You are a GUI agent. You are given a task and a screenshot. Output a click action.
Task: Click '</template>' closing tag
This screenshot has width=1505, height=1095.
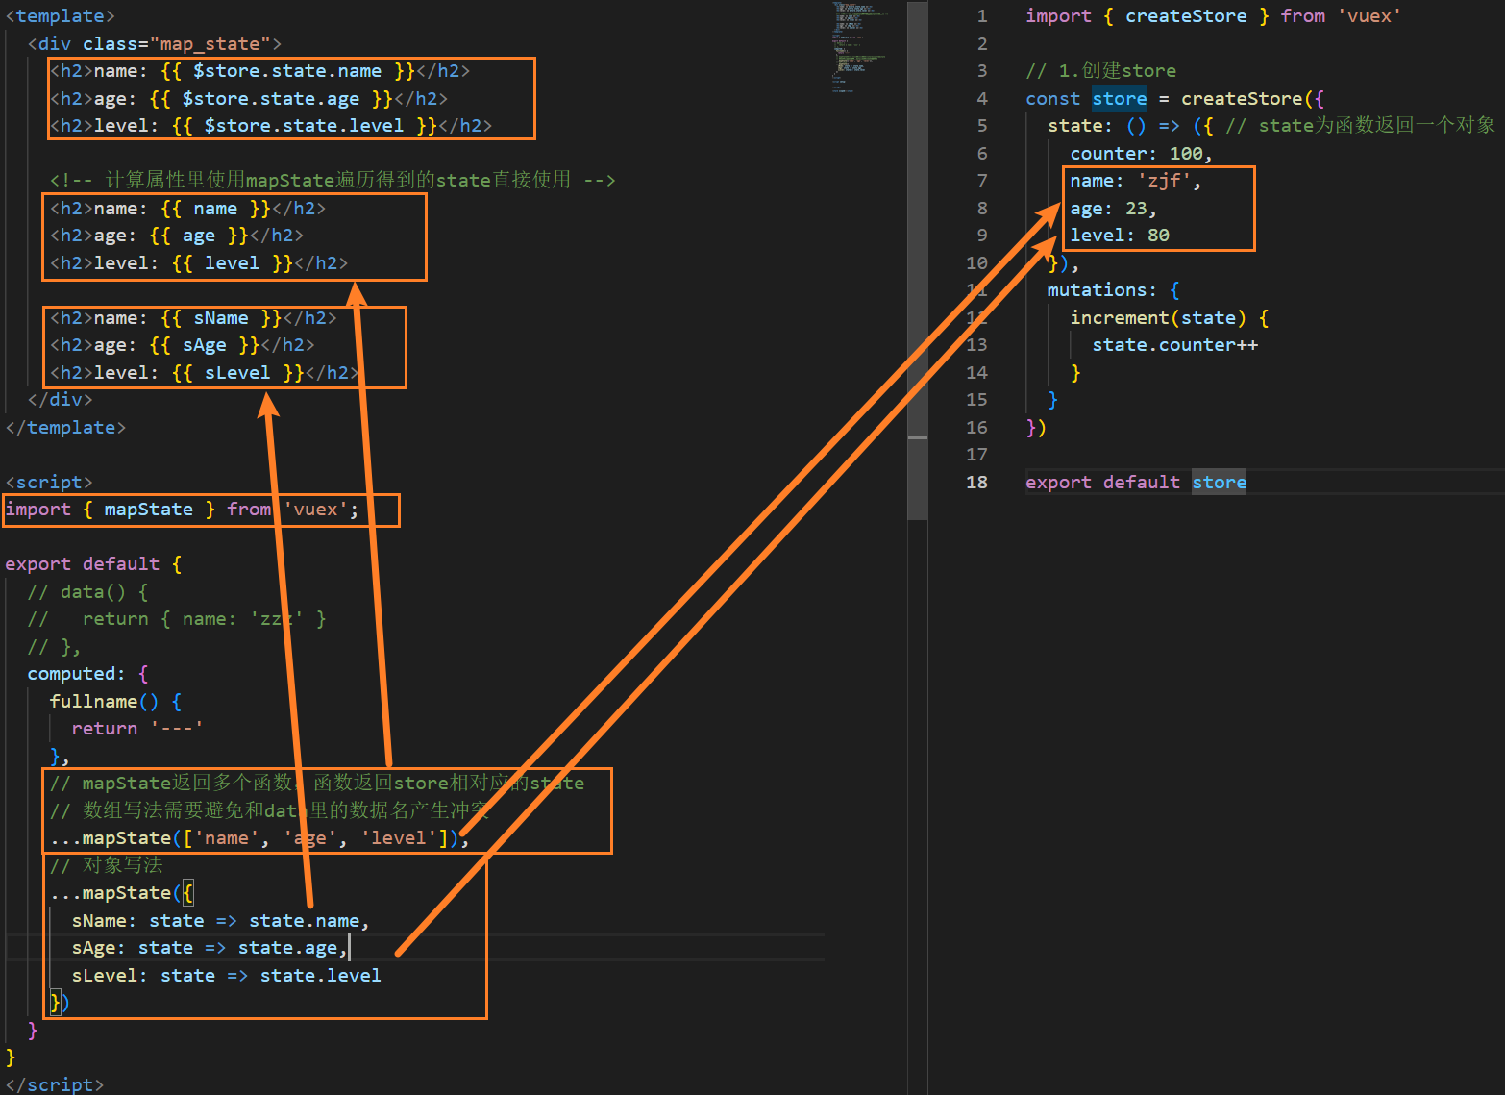pyautogui.click(x=65, y=428)
